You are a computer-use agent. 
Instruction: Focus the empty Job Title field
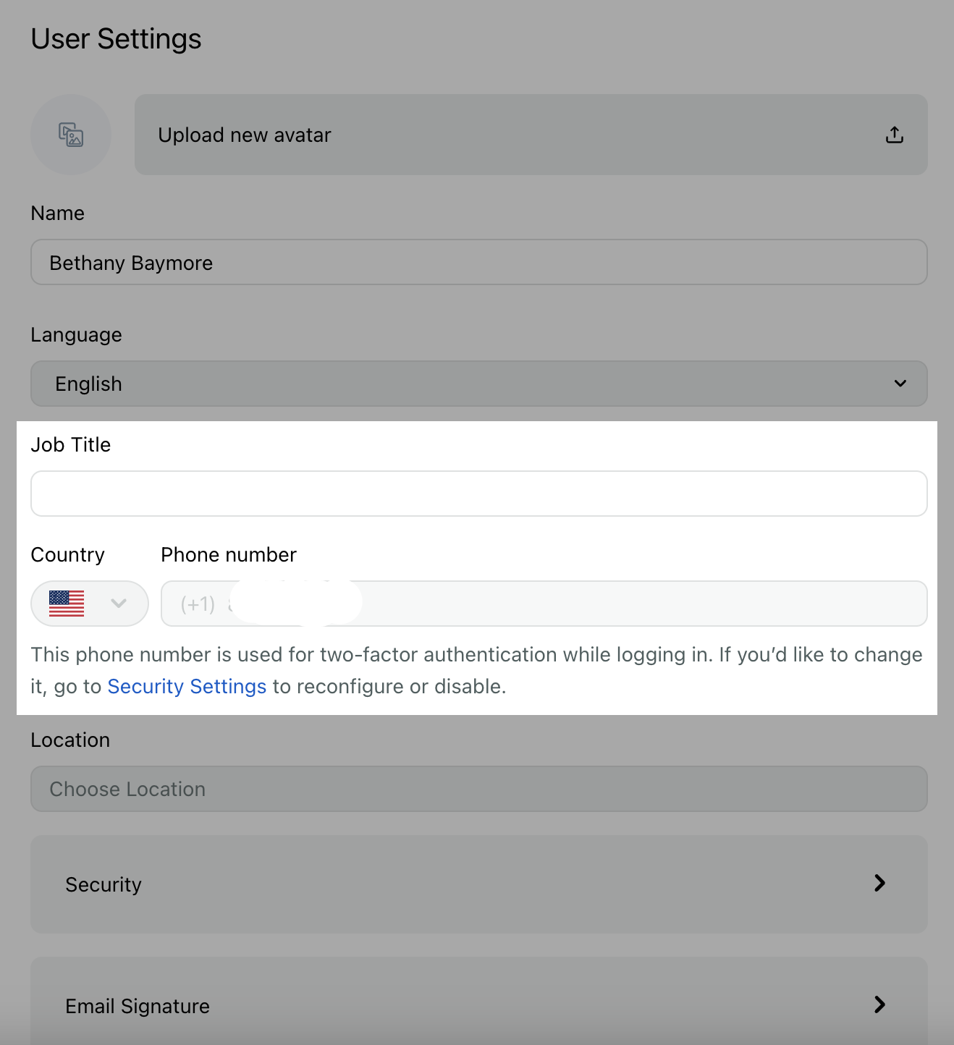[x=479, y=494]
